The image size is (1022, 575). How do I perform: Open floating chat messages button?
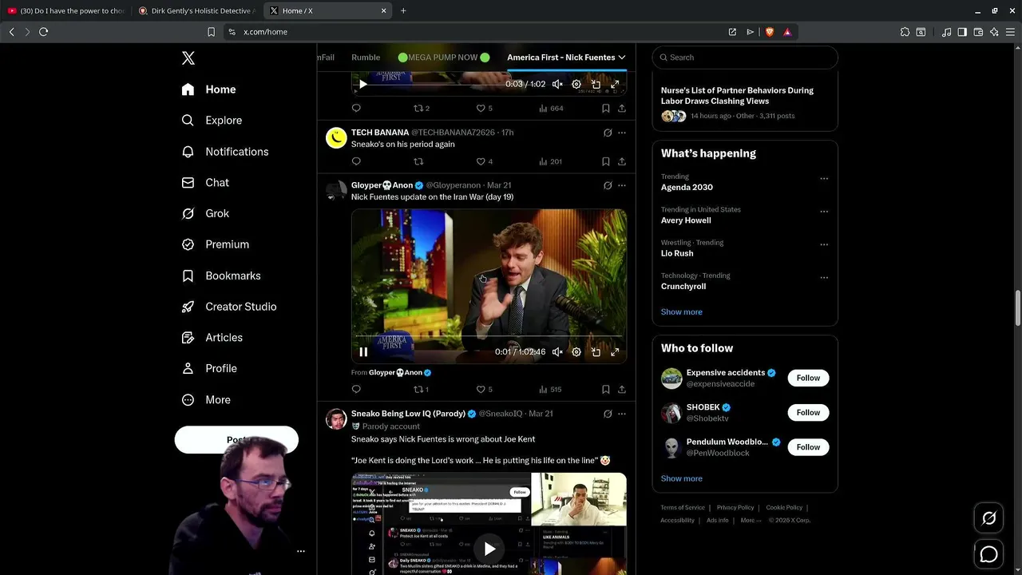988,554
